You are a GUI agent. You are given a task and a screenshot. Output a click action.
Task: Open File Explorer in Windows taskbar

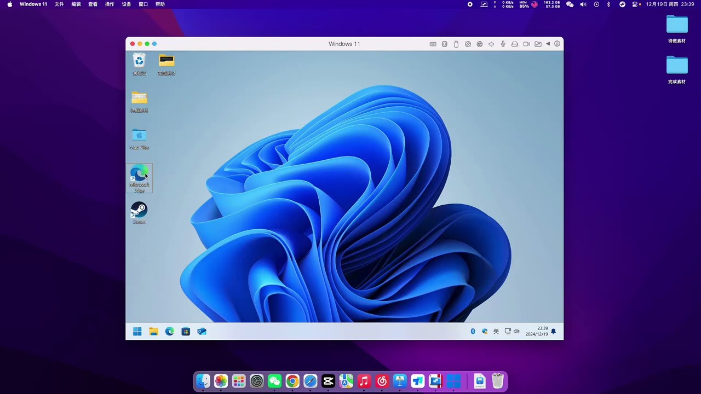153,332
